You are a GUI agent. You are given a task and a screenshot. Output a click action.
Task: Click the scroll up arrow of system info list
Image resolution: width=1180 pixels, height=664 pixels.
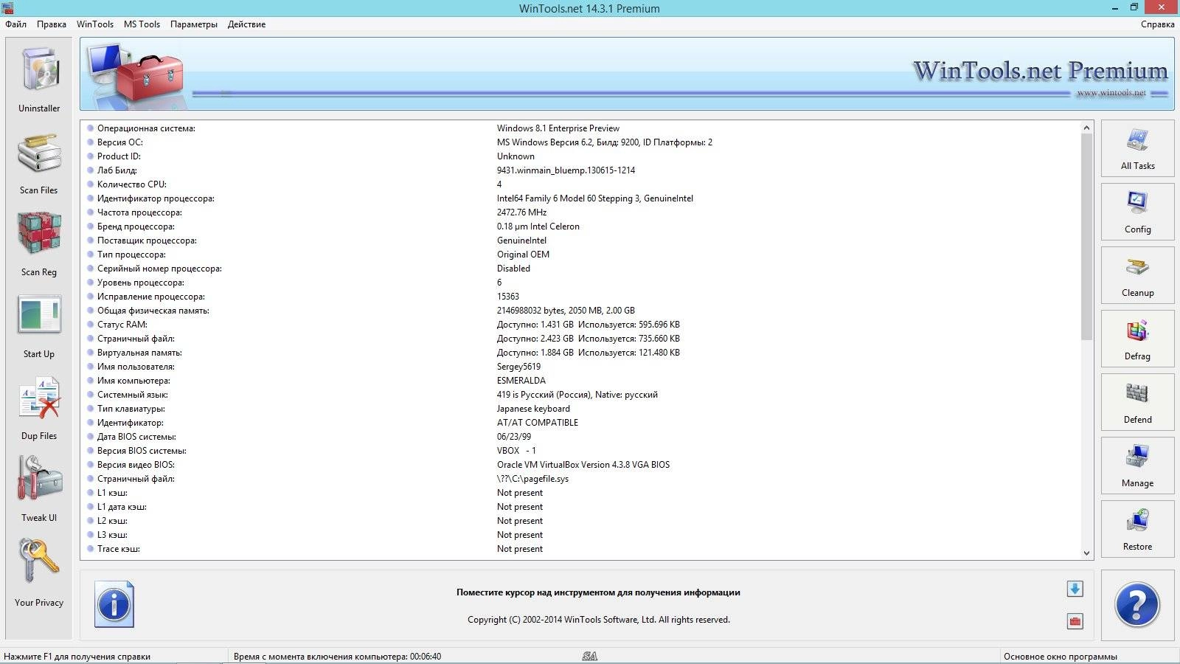1086,128
